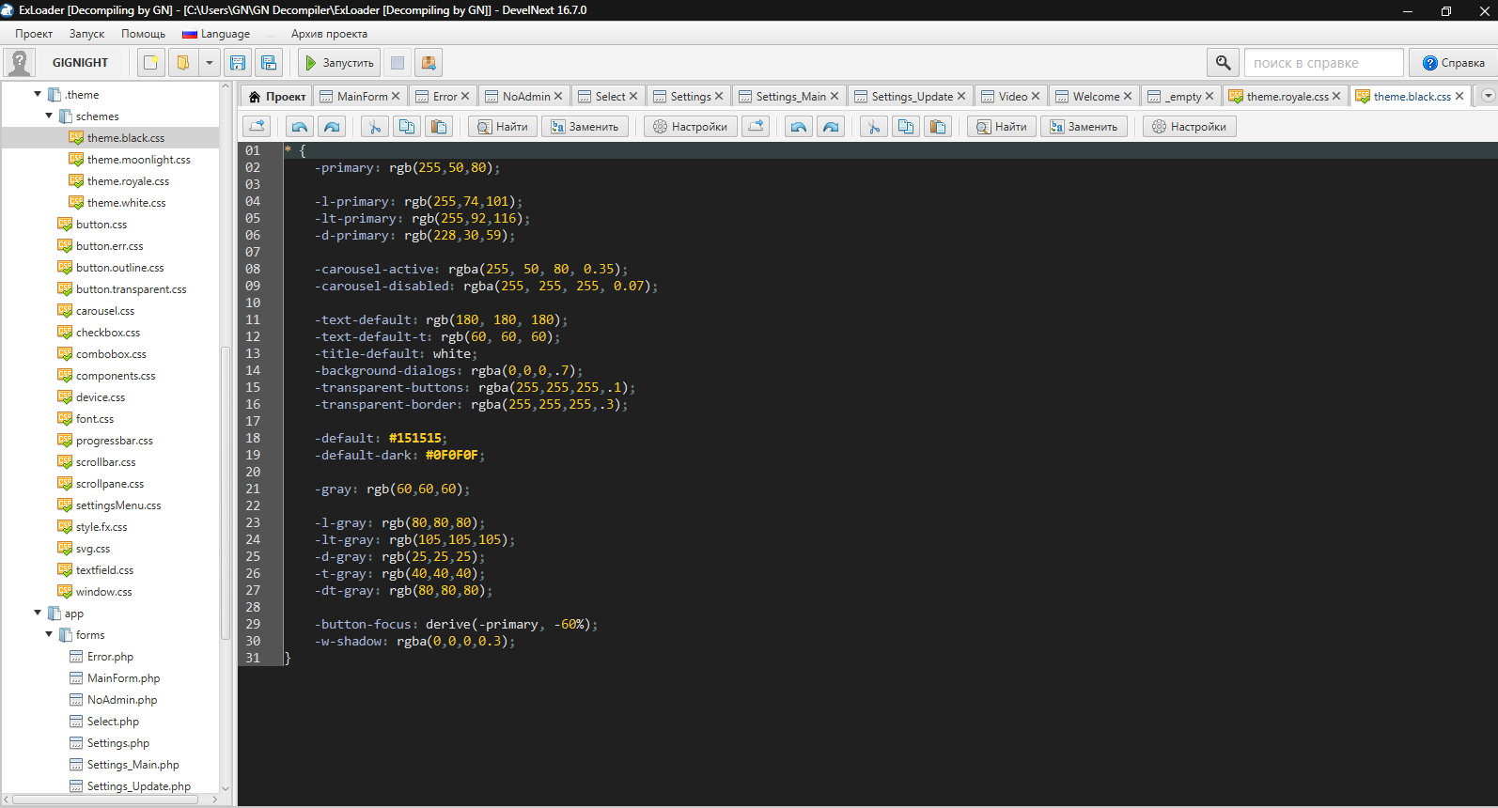Switch to the Video tab

[x=1013, y=96]
